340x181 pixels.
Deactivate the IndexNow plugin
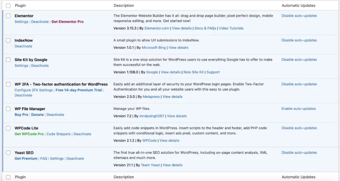coord(23,46)
